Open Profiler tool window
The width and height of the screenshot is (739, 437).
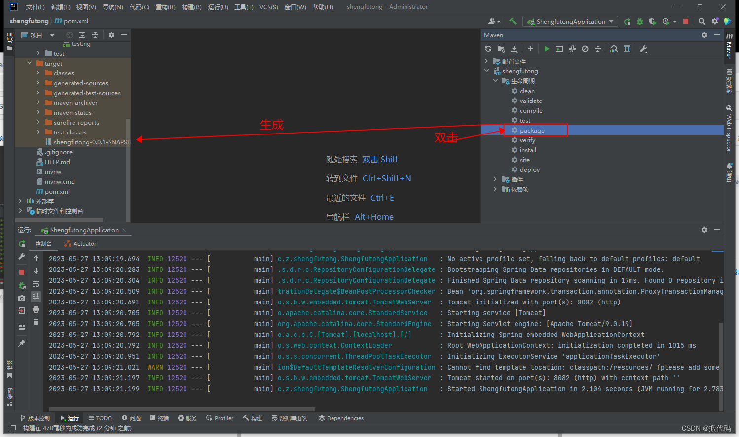(x=220, y=418)
